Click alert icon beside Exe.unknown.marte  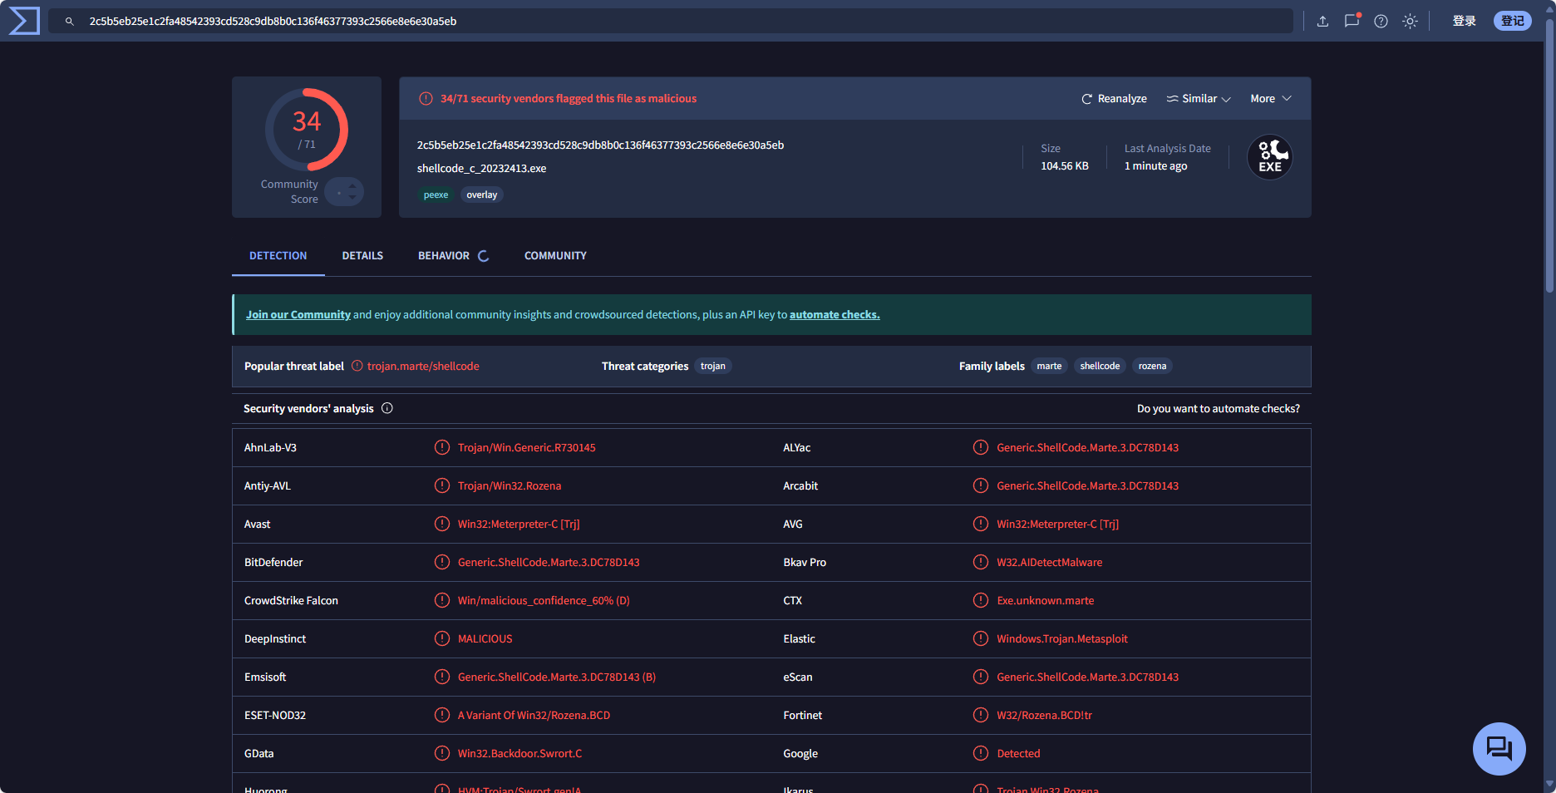click(981, 600)
